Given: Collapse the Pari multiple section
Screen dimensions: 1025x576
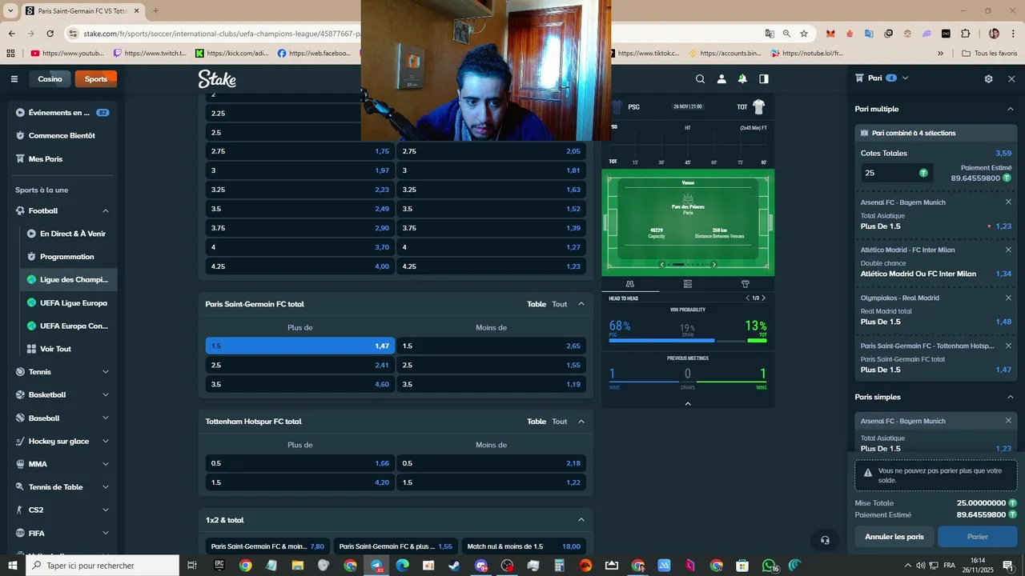Looking at the screenshot, I should [1011, 109].
